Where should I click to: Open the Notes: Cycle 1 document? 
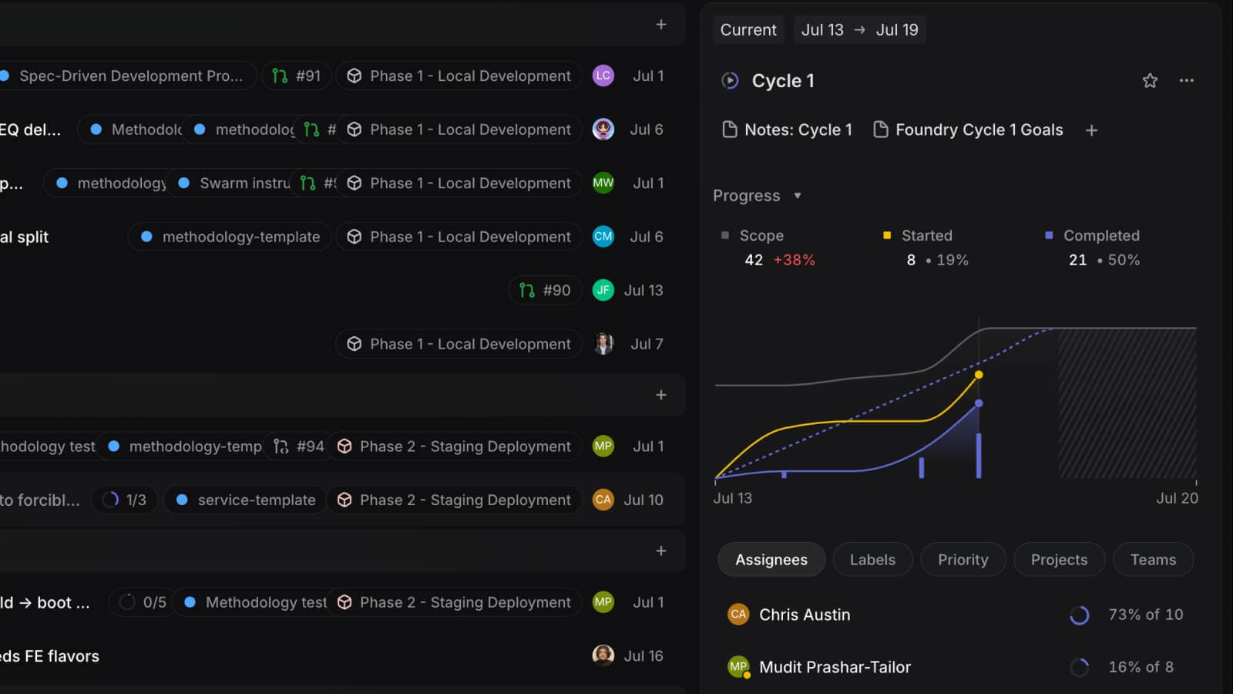click(787, 130)
